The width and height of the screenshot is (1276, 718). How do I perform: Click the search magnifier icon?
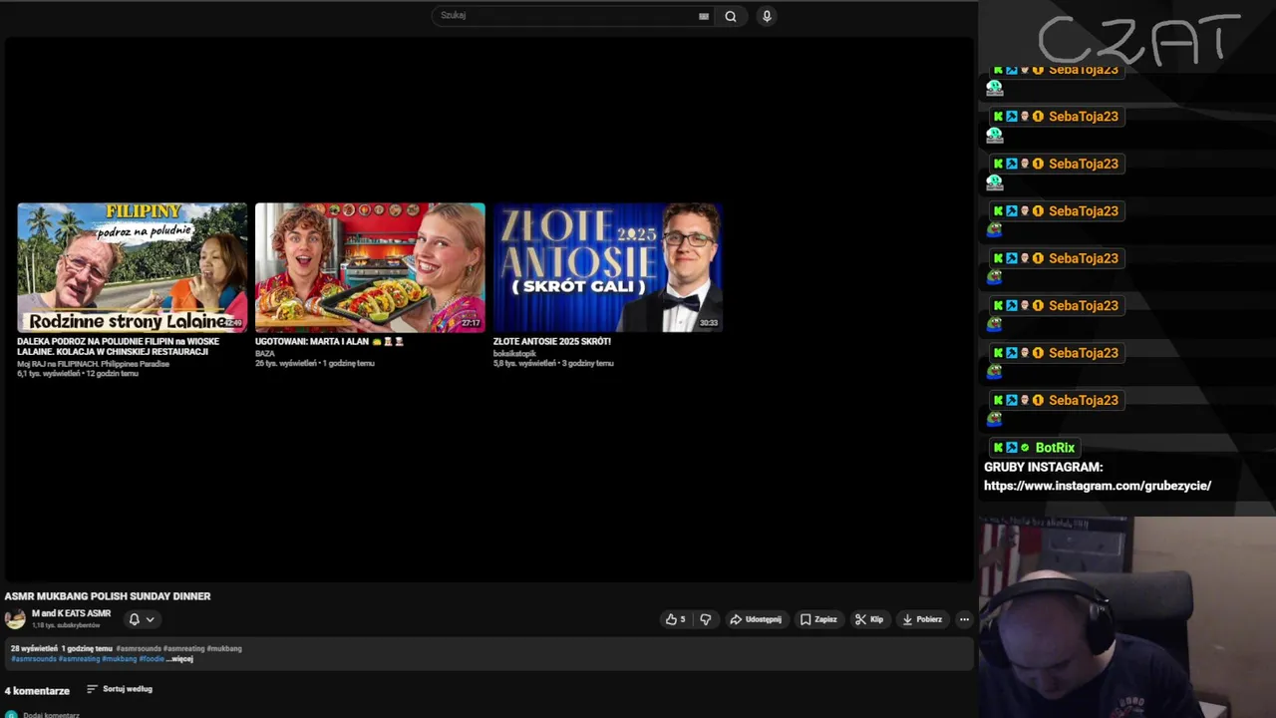pos(731,16)
